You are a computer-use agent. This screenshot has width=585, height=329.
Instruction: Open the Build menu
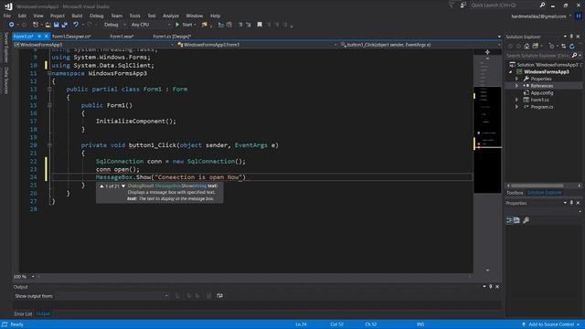coord(77,16)
